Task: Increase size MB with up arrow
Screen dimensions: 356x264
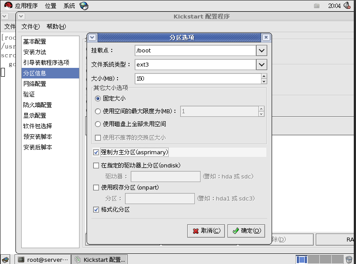Action: [x=264, y=76]
